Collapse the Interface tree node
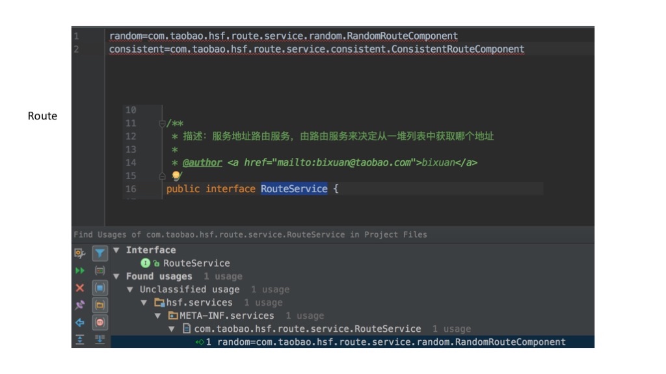Image resolution: width=666 pixels, height=374 pixels. (x=116, y=250)
